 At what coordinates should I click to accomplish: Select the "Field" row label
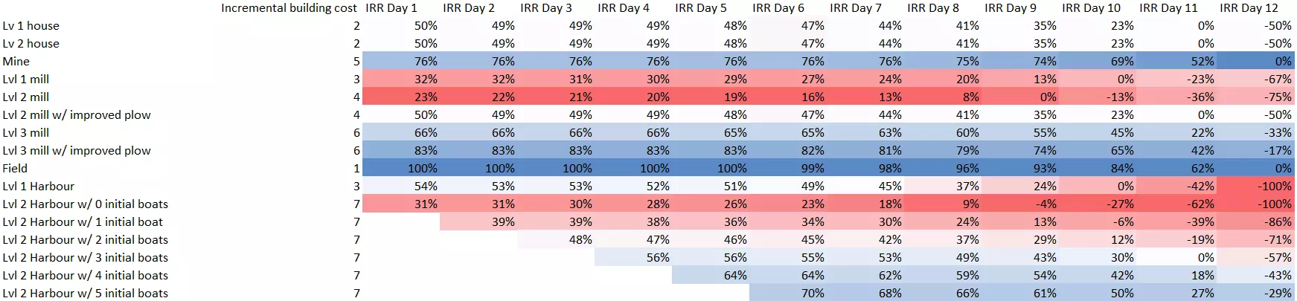coord(15,169)
